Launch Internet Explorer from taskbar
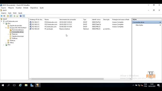 (20, 85)
